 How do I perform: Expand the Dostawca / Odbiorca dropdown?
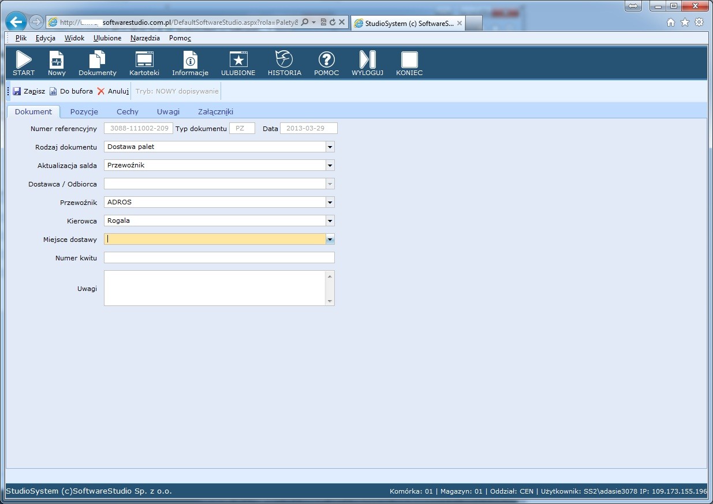330,184
